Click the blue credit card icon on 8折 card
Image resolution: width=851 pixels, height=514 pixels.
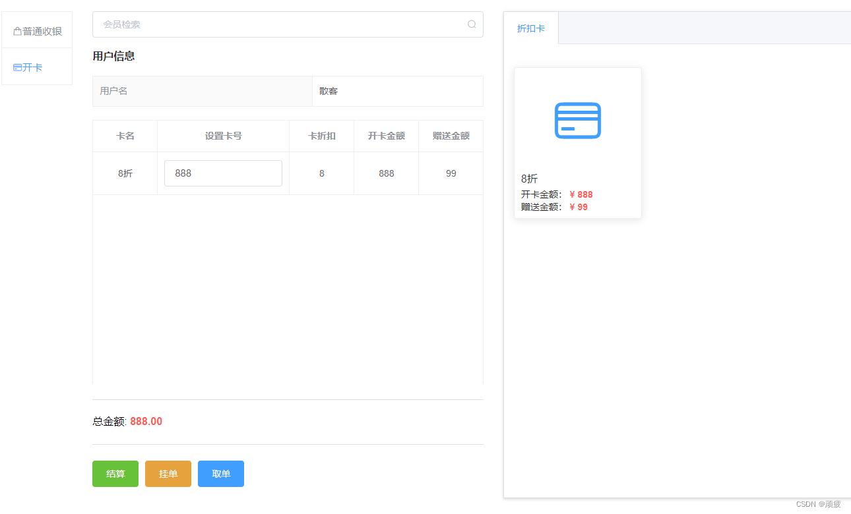coord(577,121)
